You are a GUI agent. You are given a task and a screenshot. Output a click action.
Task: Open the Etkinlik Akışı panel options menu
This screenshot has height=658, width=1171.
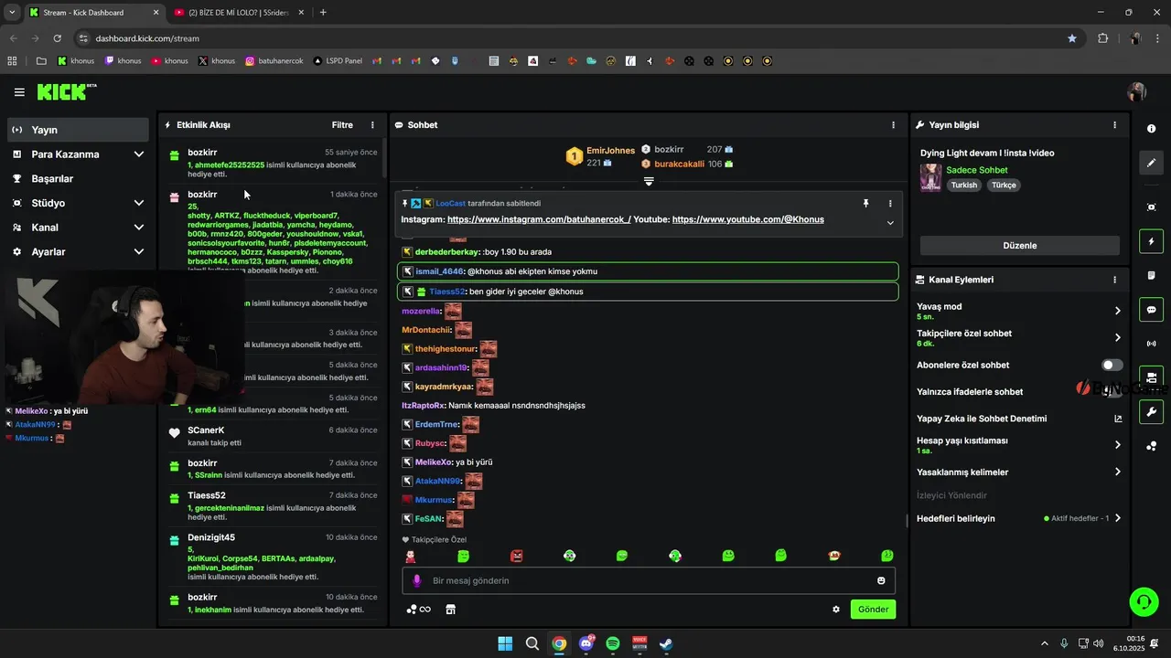point(372,125)
